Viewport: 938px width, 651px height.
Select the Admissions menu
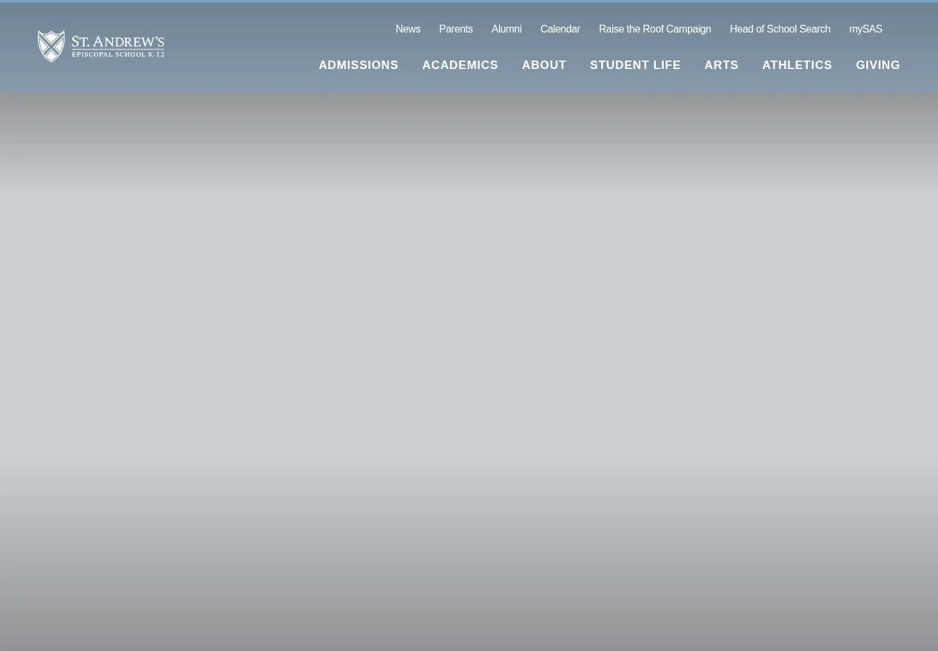[358, 65]
